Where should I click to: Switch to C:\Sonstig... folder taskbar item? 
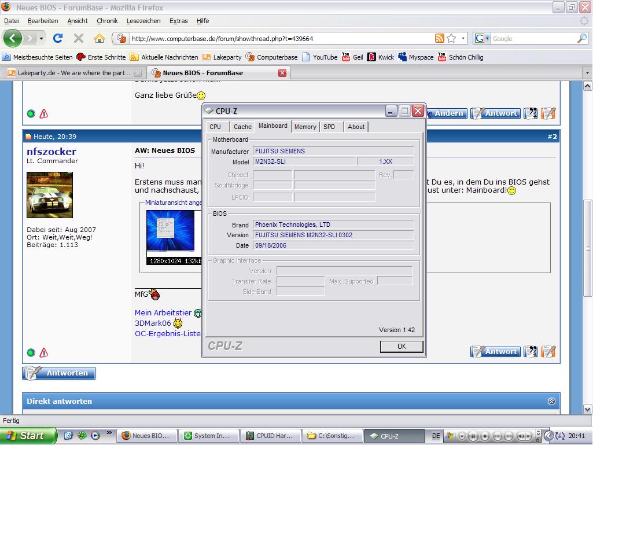point(333,436)
